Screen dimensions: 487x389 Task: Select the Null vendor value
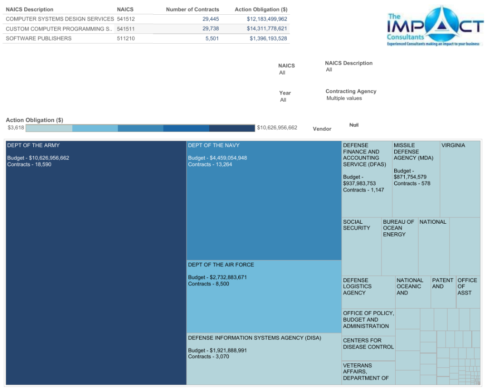click(x=354, y=125)
